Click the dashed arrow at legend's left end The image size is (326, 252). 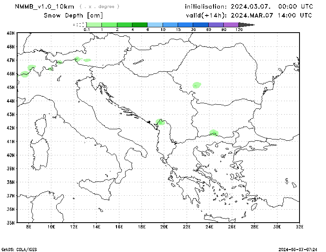[x=79, y=25]
